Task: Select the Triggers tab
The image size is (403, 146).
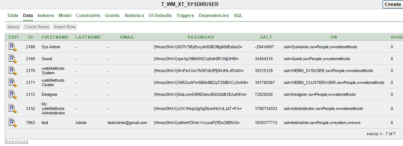Action: 185,16
